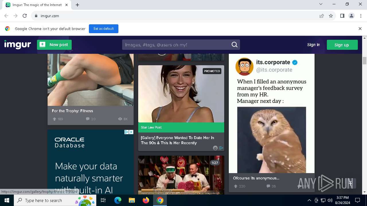This screenshot has height=206, width=367.
Task: Set Chrome as default browser
Action: [x=104, y=29]
